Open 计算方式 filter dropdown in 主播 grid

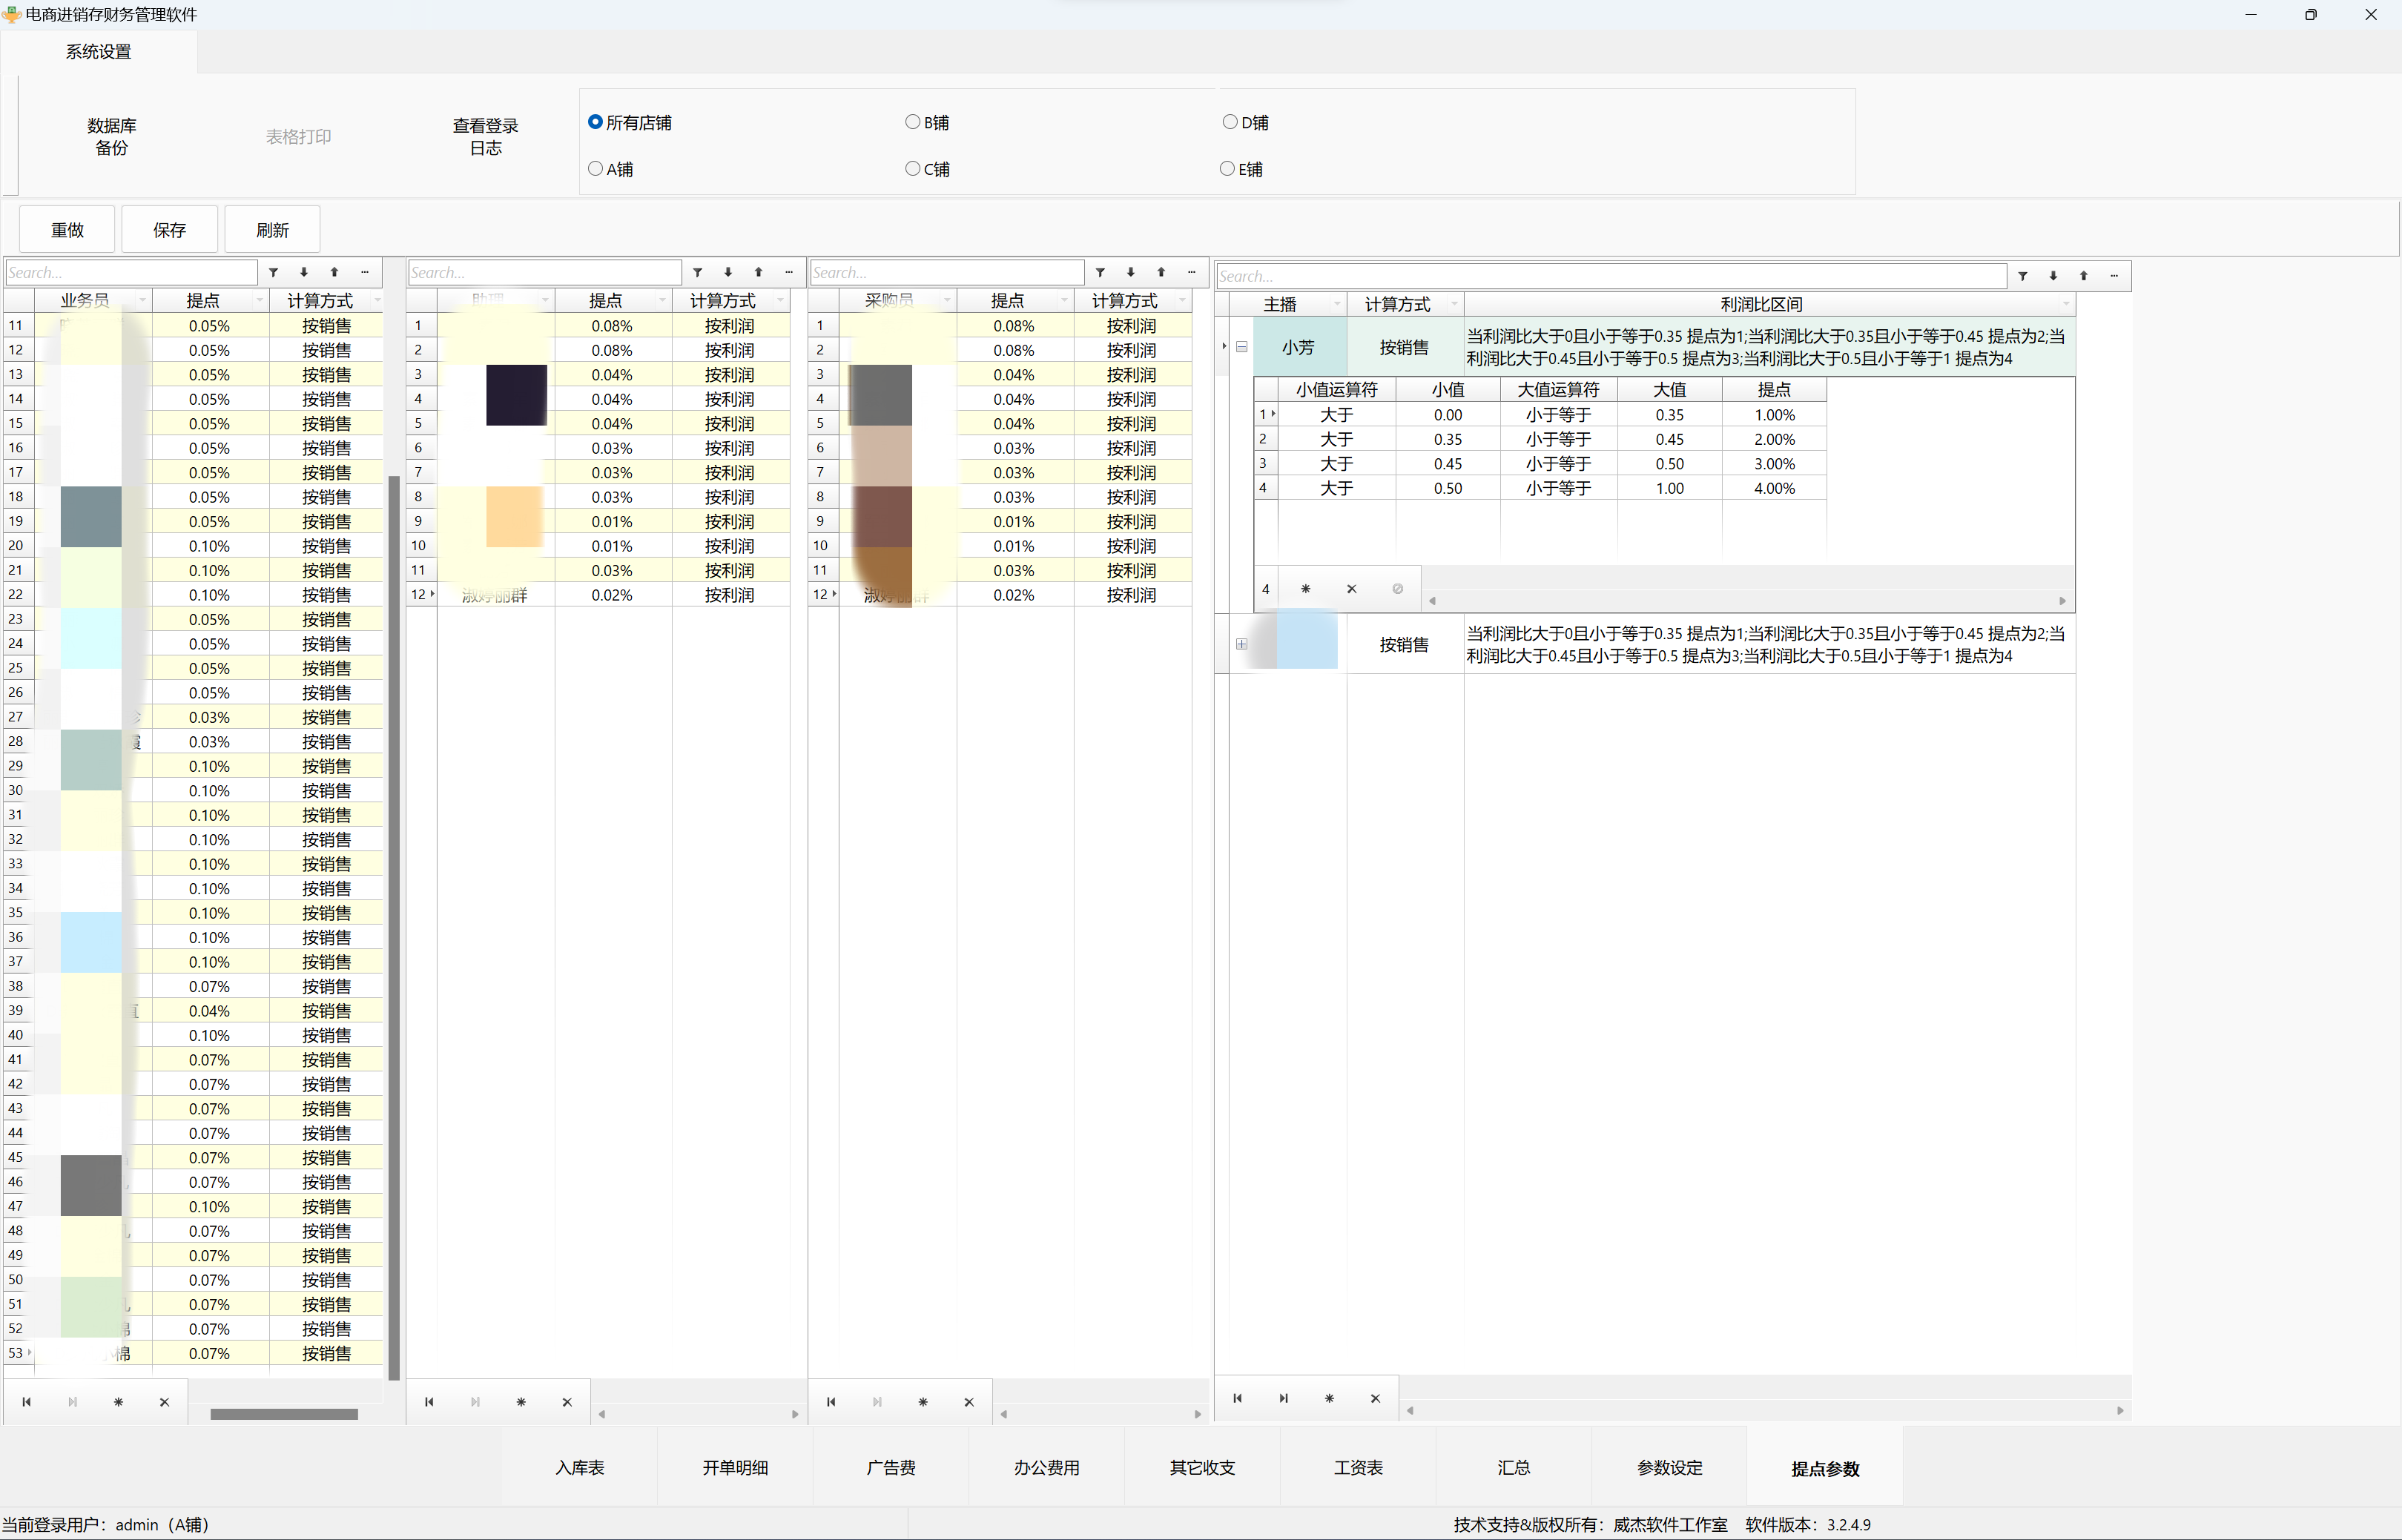tap(1454, 304)
